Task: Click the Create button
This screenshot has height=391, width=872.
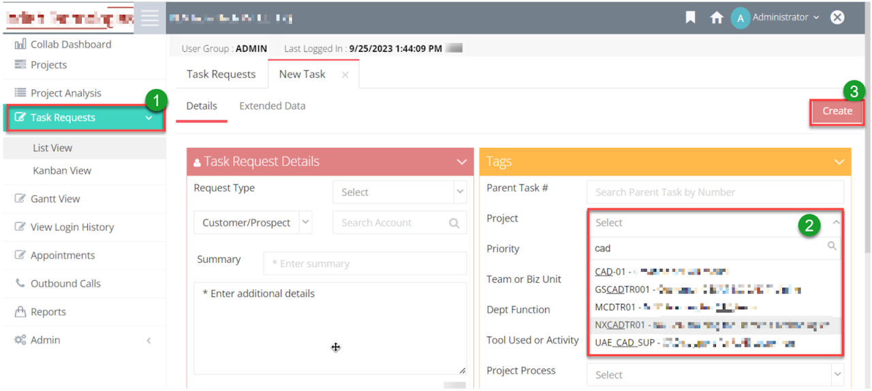Action: pyautogui.click(x=837, y=111)
